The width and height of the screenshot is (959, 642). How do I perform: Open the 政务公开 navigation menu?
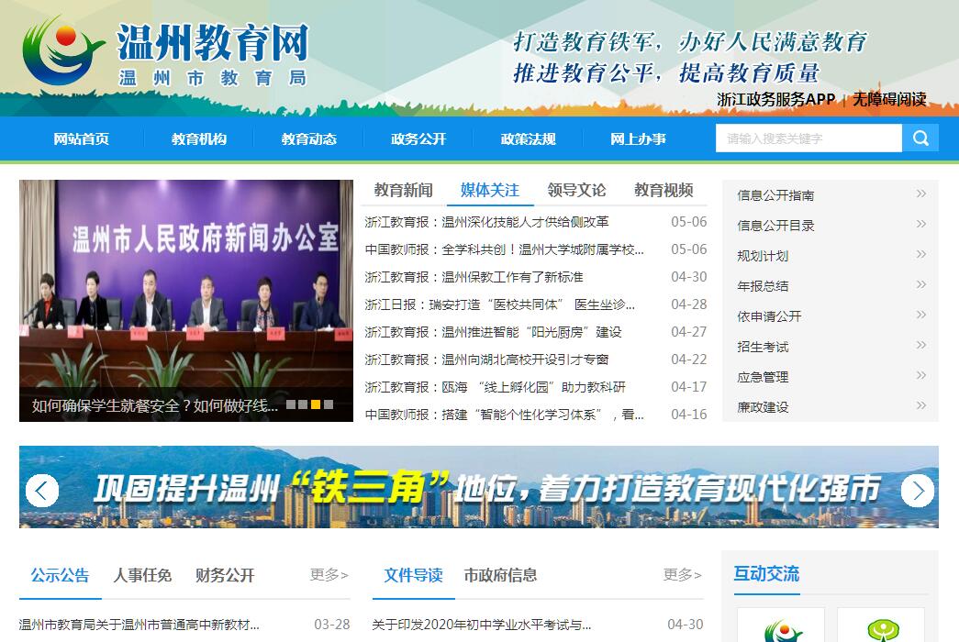[x=418, y=139]
